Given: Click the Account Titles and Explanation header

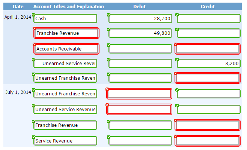Looking at the screenshot, I should click(69, 7).
